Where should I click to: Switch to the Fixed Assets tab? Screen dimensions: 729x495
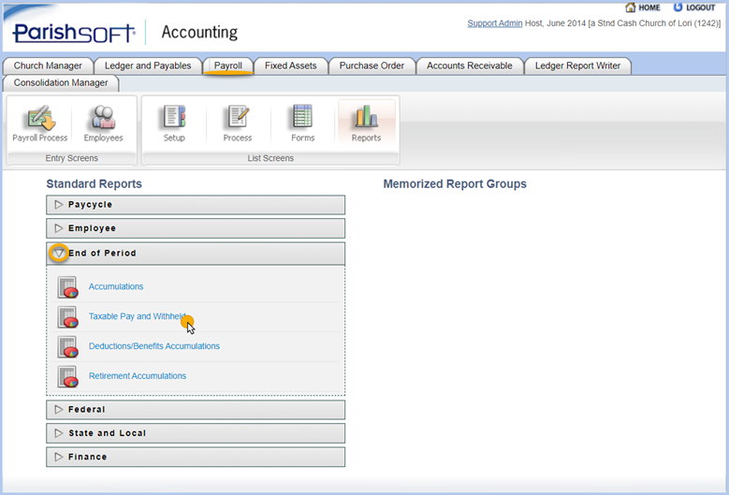(x=291, y=66)
